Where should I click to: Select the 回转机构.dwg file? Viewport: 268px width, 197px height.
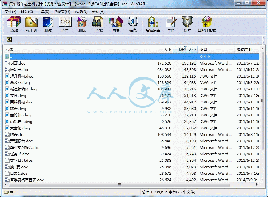coord(22,102)
